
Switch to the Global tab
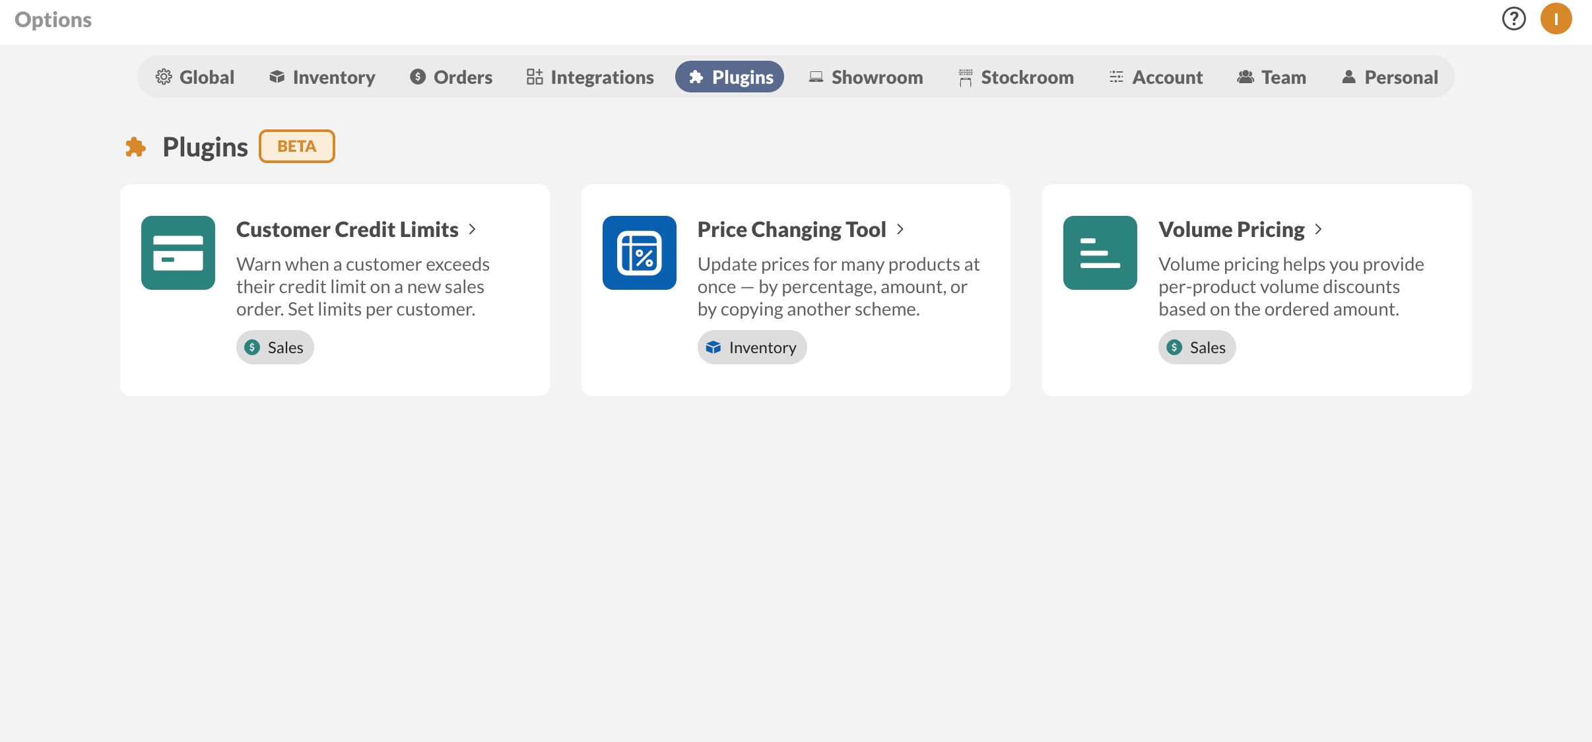(195, 77)
